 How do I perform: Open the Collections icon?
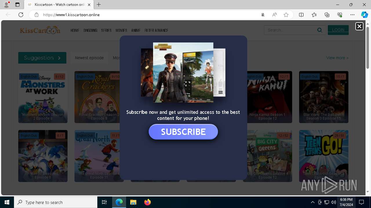[x=327, y=15]
